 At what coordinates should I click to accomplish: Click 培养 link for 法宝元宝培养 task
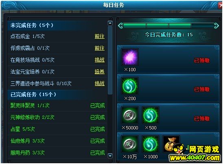click(100, 72)
